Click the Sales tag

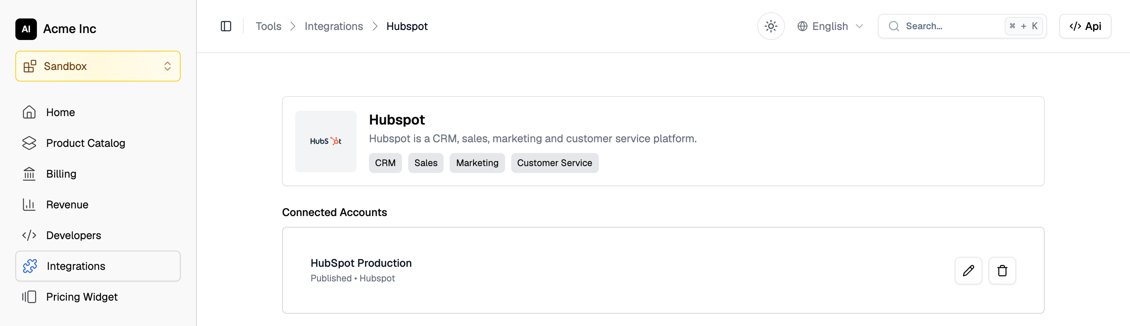pyautogui.click(x=425, y=163)
